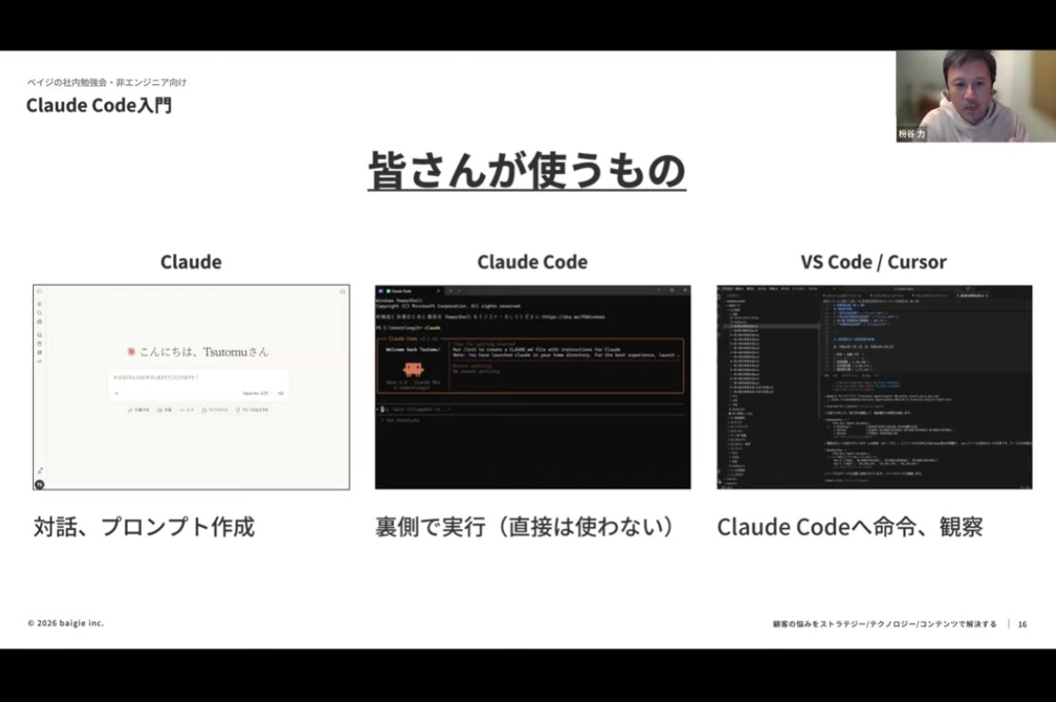Click the terminal prompt input line
The height and width of the screenshot is (702, 1056).
pyautogui.click(x=532, y=409)
